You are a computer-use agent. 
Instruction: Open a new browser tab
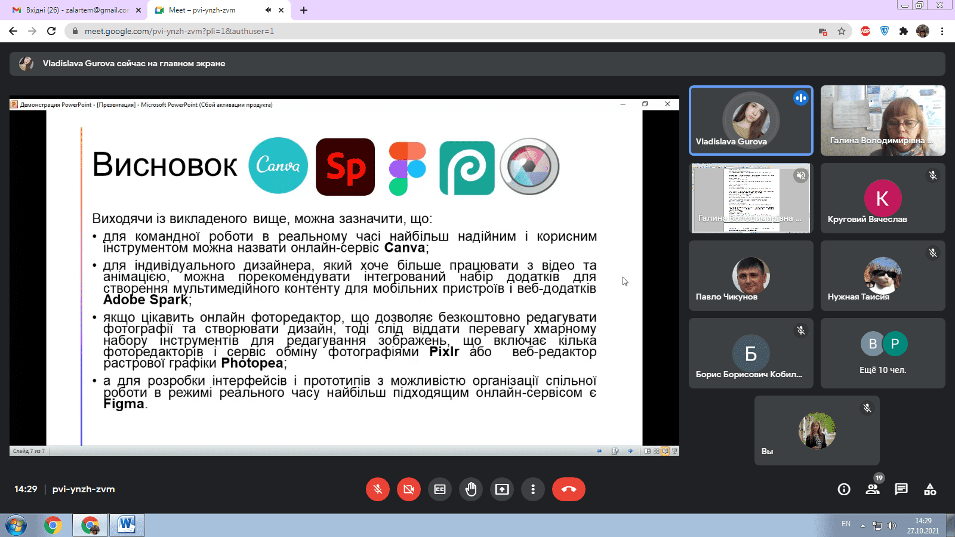pyautogui.click(x=304, y=10)
